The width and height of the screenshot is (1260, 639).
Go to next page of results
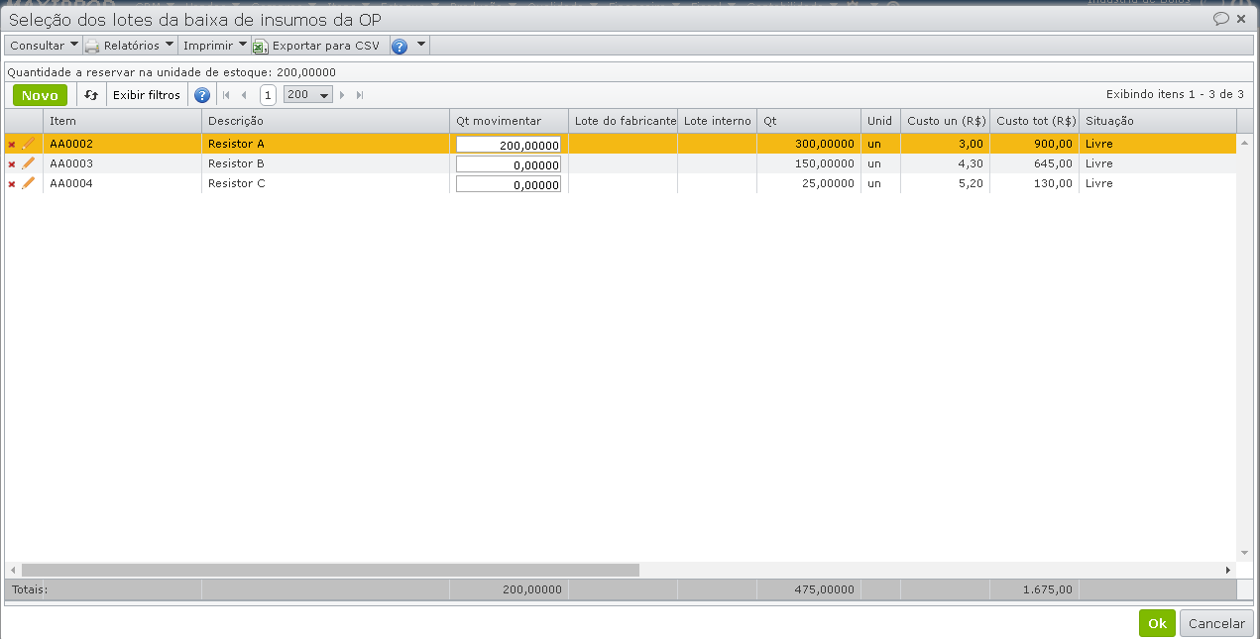(x=343, y=95)
